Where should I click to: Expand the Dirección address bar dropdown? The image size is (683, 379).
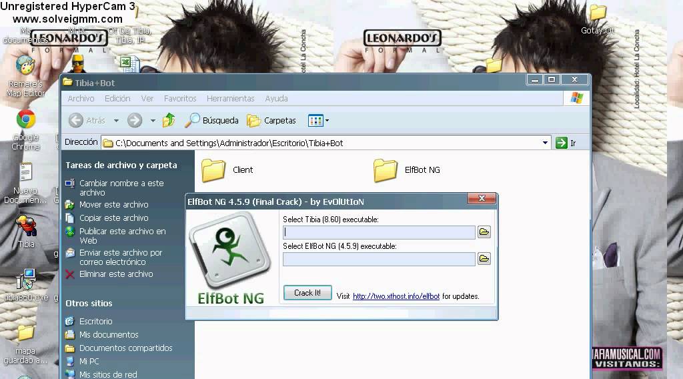(545, 143)
